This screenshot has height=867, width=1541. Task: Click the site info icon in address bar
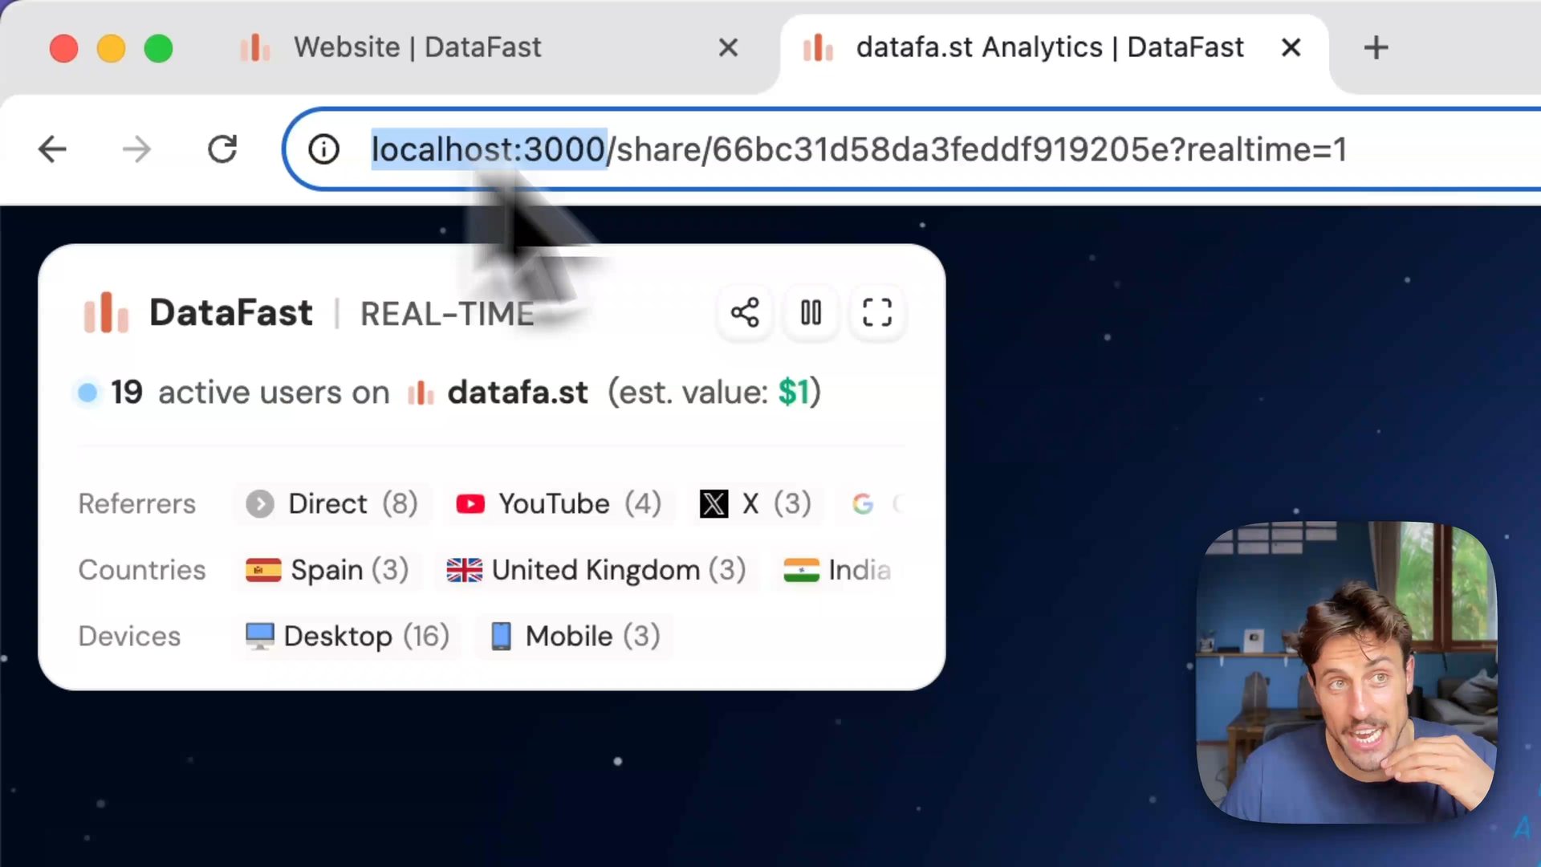[323, 149]
